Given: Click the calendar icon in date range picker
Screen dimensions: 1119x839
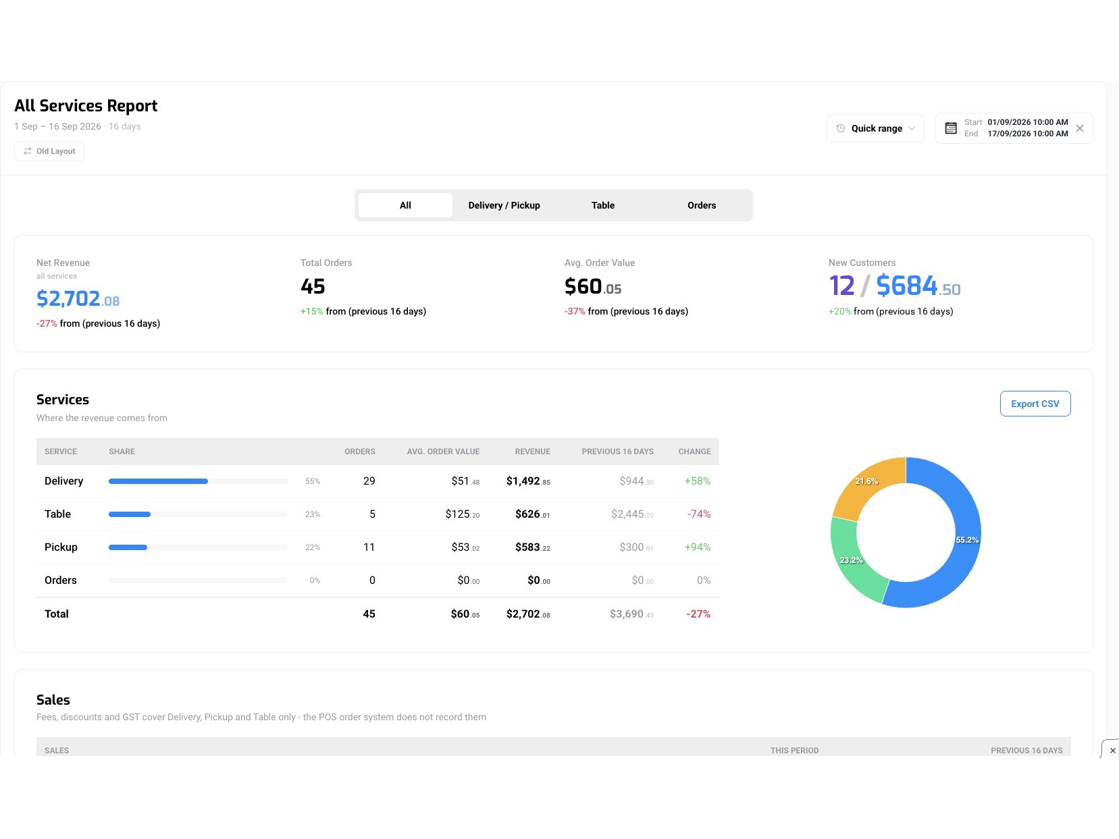Looking at the screenshot, I should (x=951, y=128).
